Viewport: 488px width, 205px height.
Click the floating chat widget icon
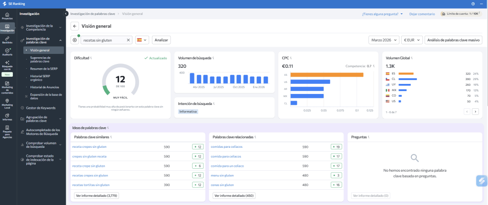tap(481, 181)
